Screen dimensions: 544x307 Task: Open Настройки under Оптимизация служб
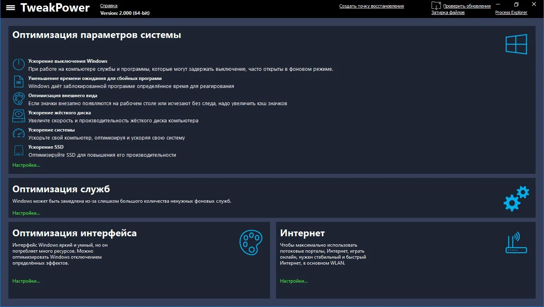(x=26, y=213)
